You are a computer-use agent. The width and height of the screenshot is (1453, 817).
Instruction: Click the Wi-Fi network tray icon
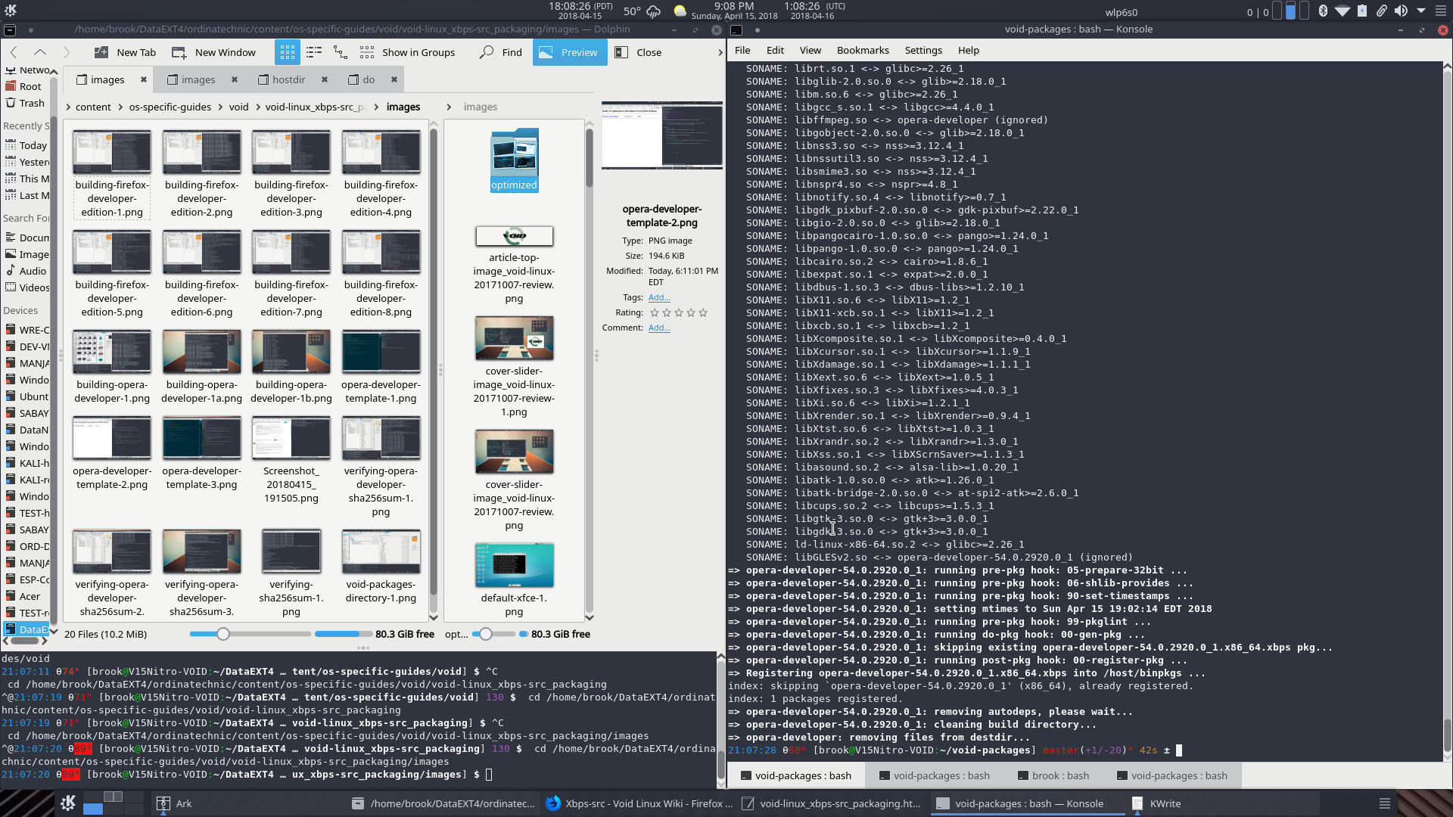(1343, 11)
